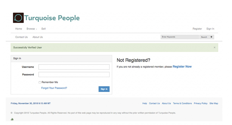Open the Sell menu item
232x125 pixels.
point(43,29)
